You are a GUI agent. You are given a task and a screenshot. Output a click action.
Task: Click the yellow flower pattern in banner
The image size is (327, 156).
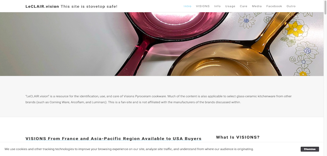point(295,30)
